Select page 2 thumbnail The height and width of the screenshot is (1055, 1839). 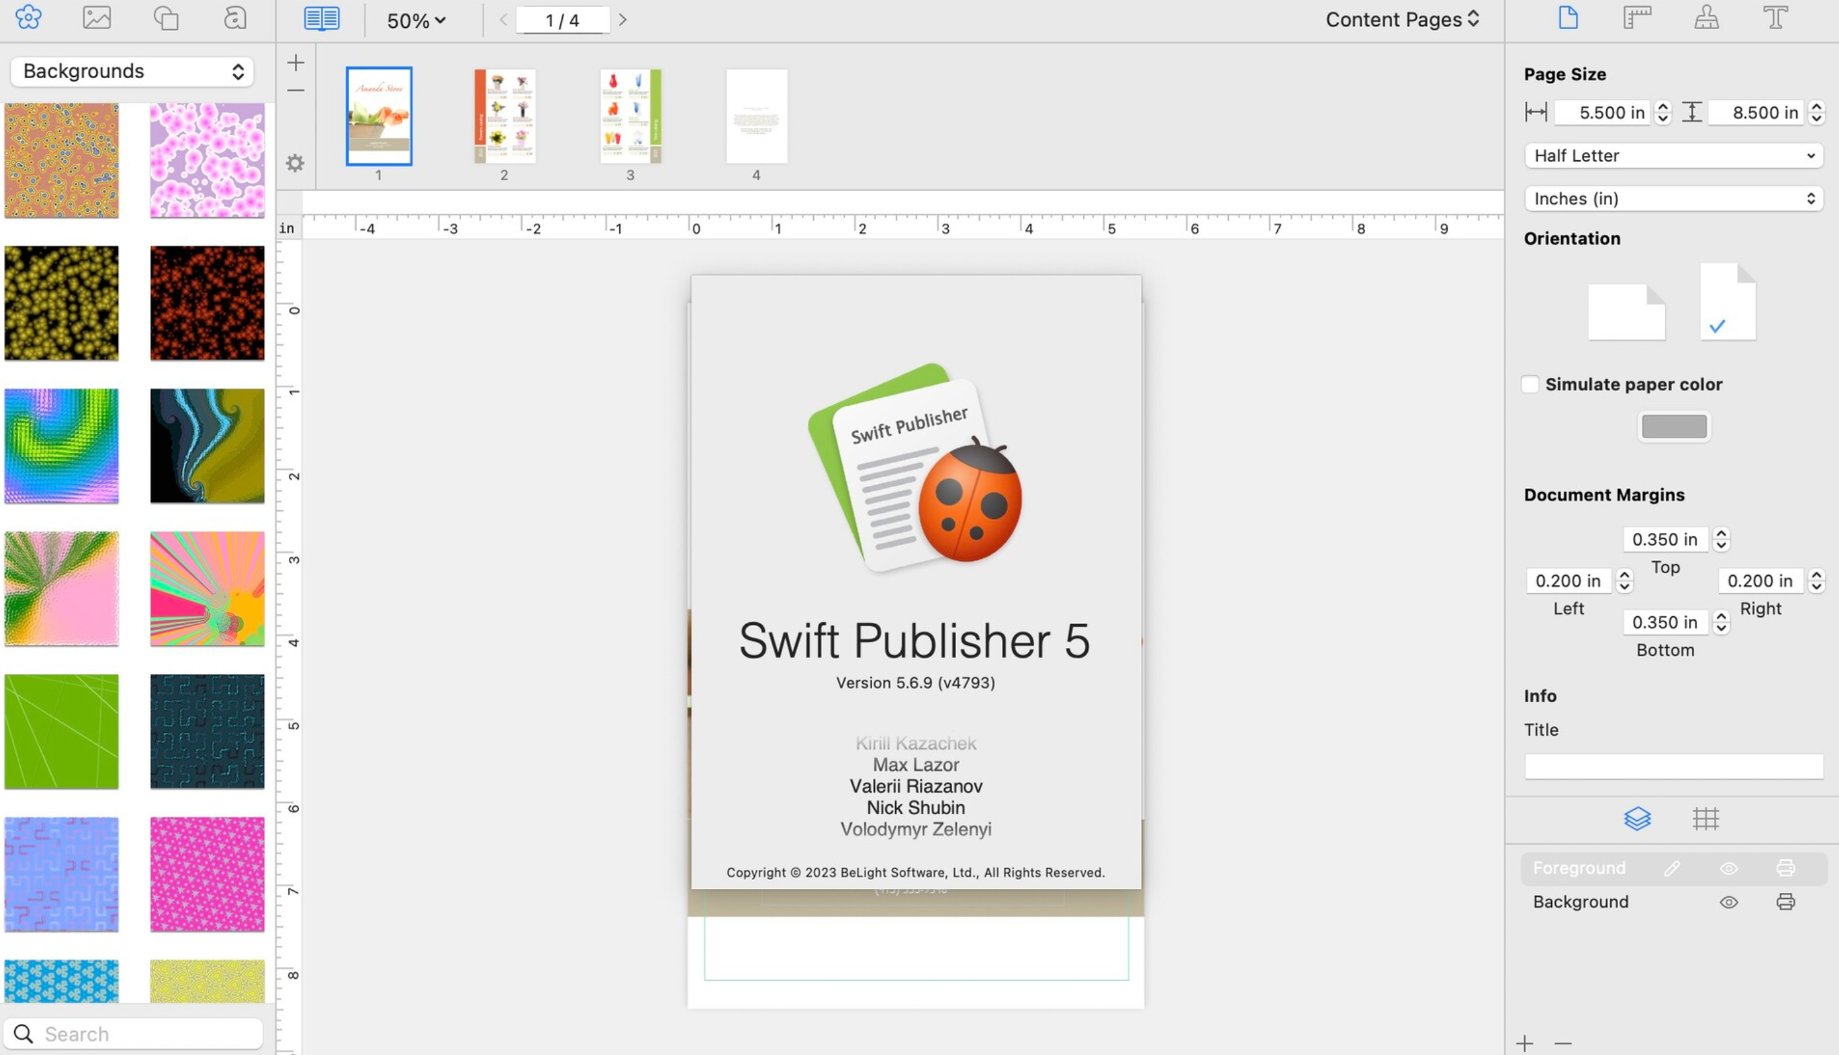pyautogui.click(x=504, y=116)
